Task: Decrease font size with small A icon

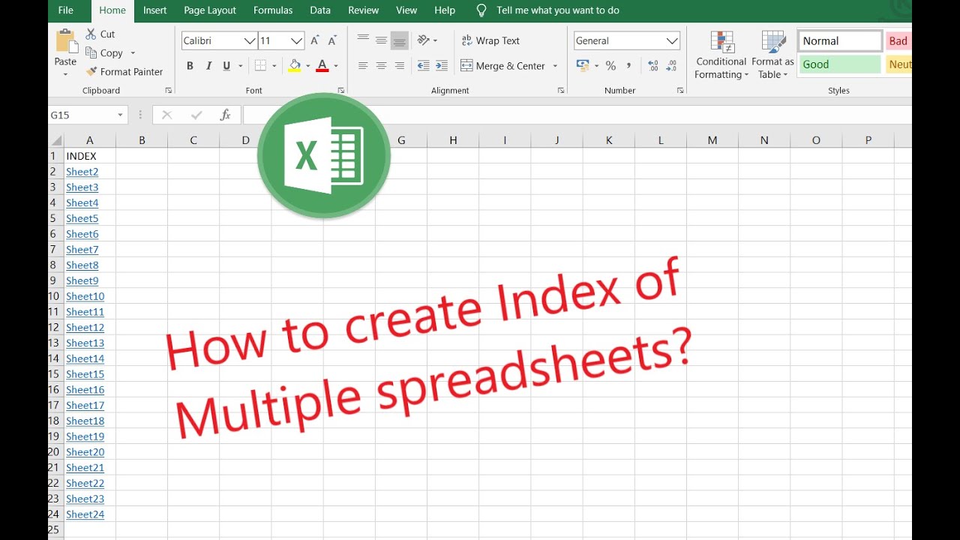Action: point(333,40)
